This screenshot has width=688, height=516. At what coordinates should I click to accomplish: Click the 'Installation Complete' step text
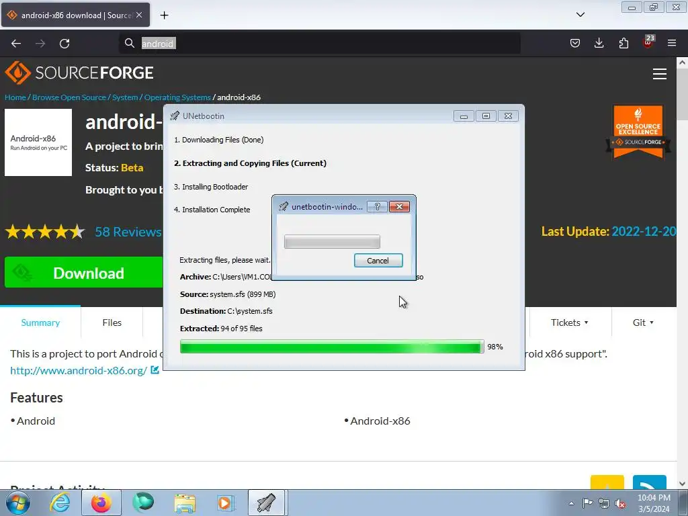pyautogui.click(x=212, y=210)
